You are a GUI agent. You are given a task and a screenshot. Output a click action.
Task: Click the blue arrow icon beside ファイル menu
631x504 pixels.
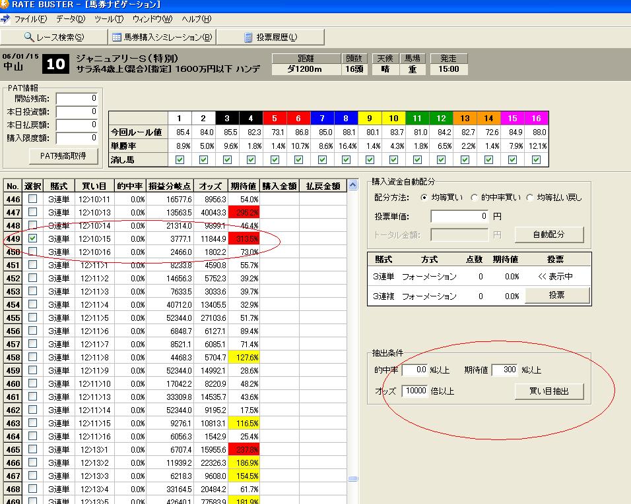pos(5,19)
